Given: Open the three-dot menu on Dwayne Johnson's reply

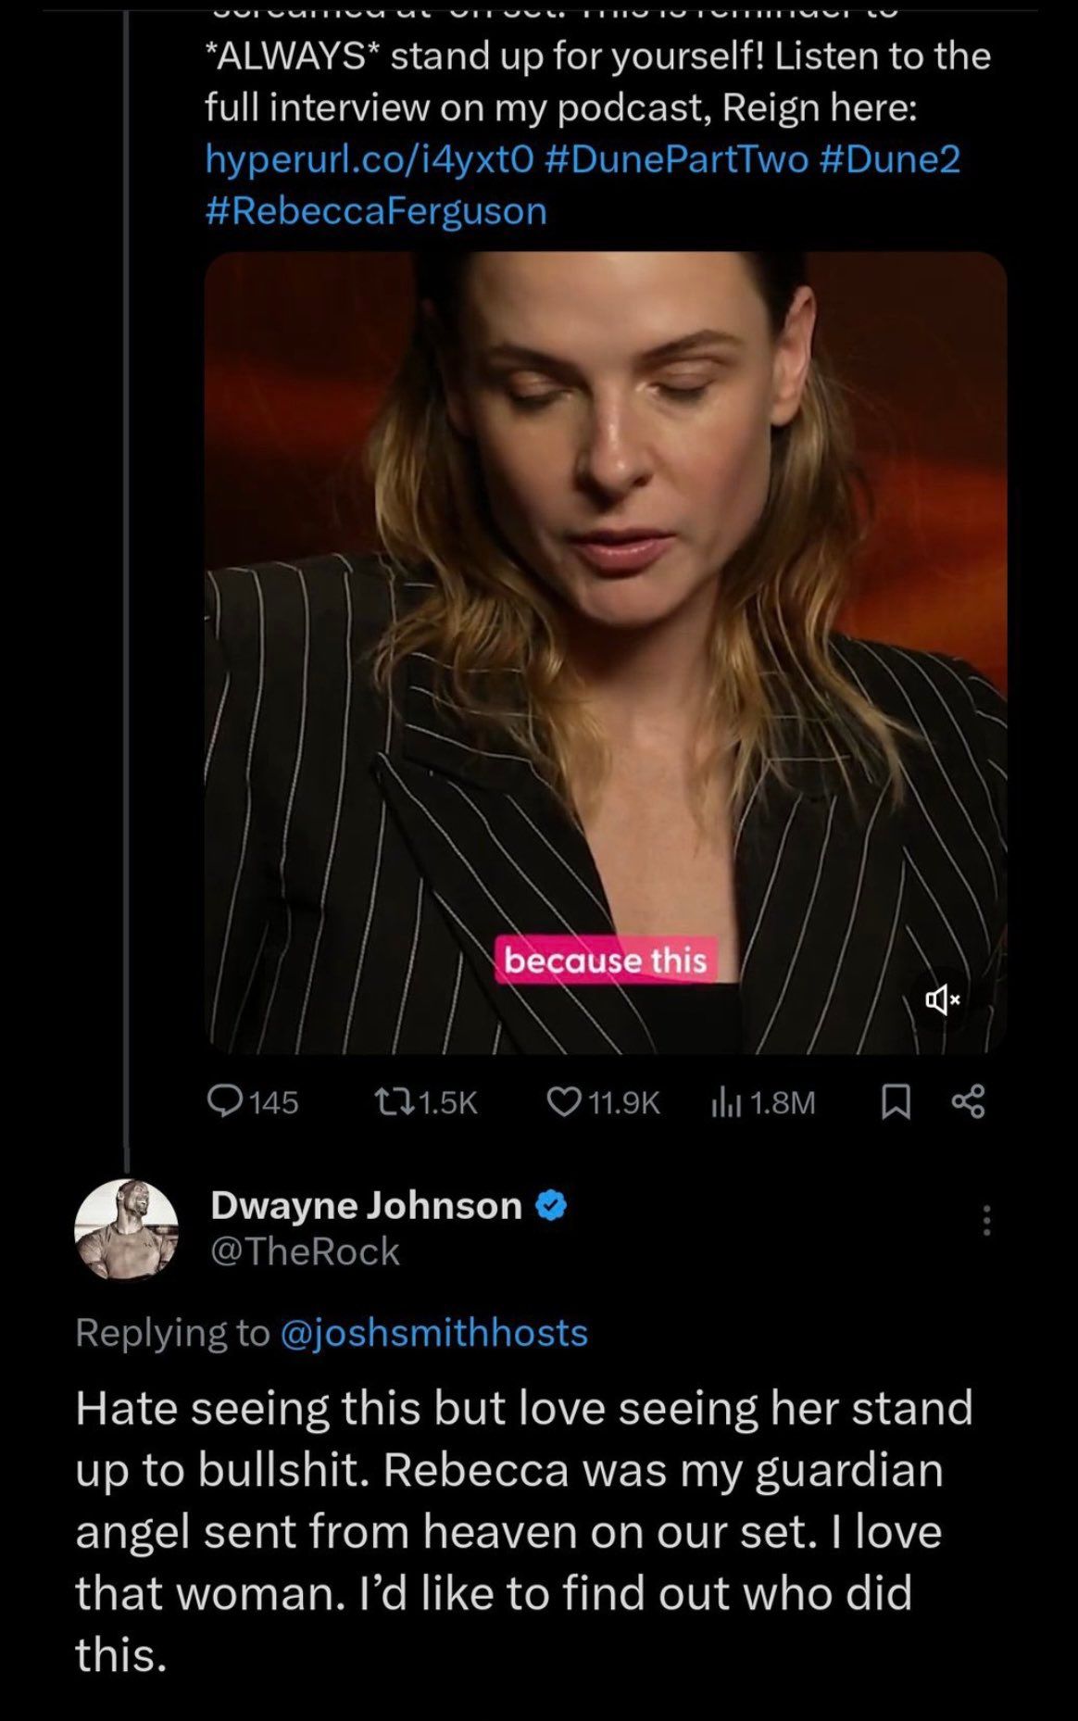Looking at the screenshot, I should coord(986,1220).
